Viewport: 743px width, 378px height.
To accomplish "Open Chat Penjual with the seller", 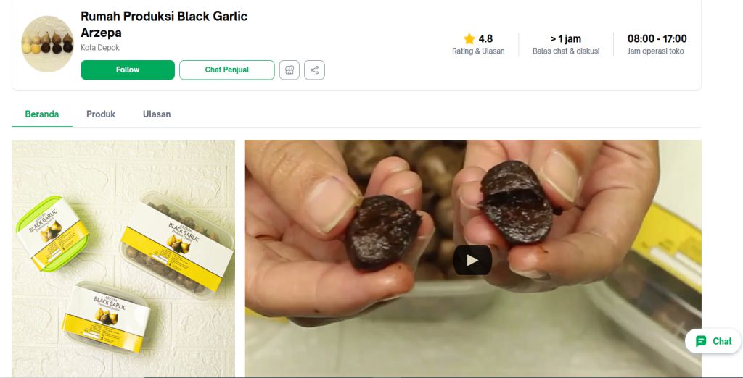I will [x=226, y=70].
